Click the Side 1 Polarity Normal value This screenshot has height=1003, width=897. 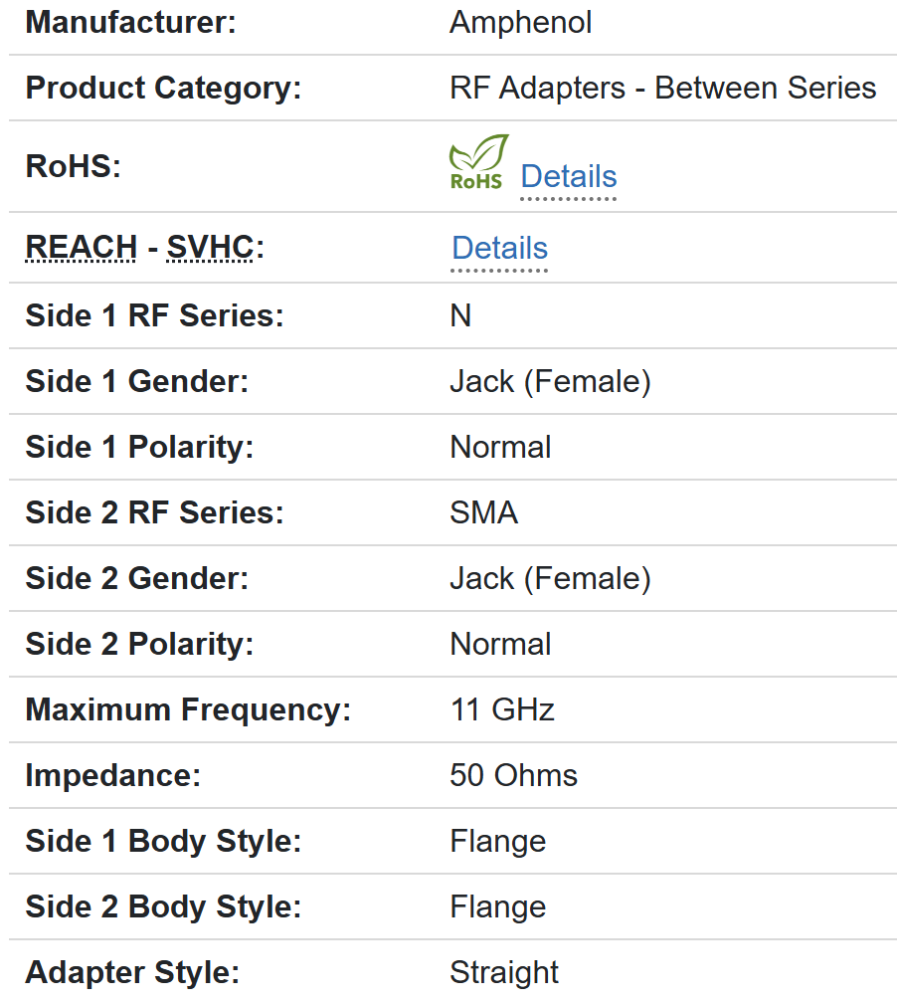click(500, 448)
